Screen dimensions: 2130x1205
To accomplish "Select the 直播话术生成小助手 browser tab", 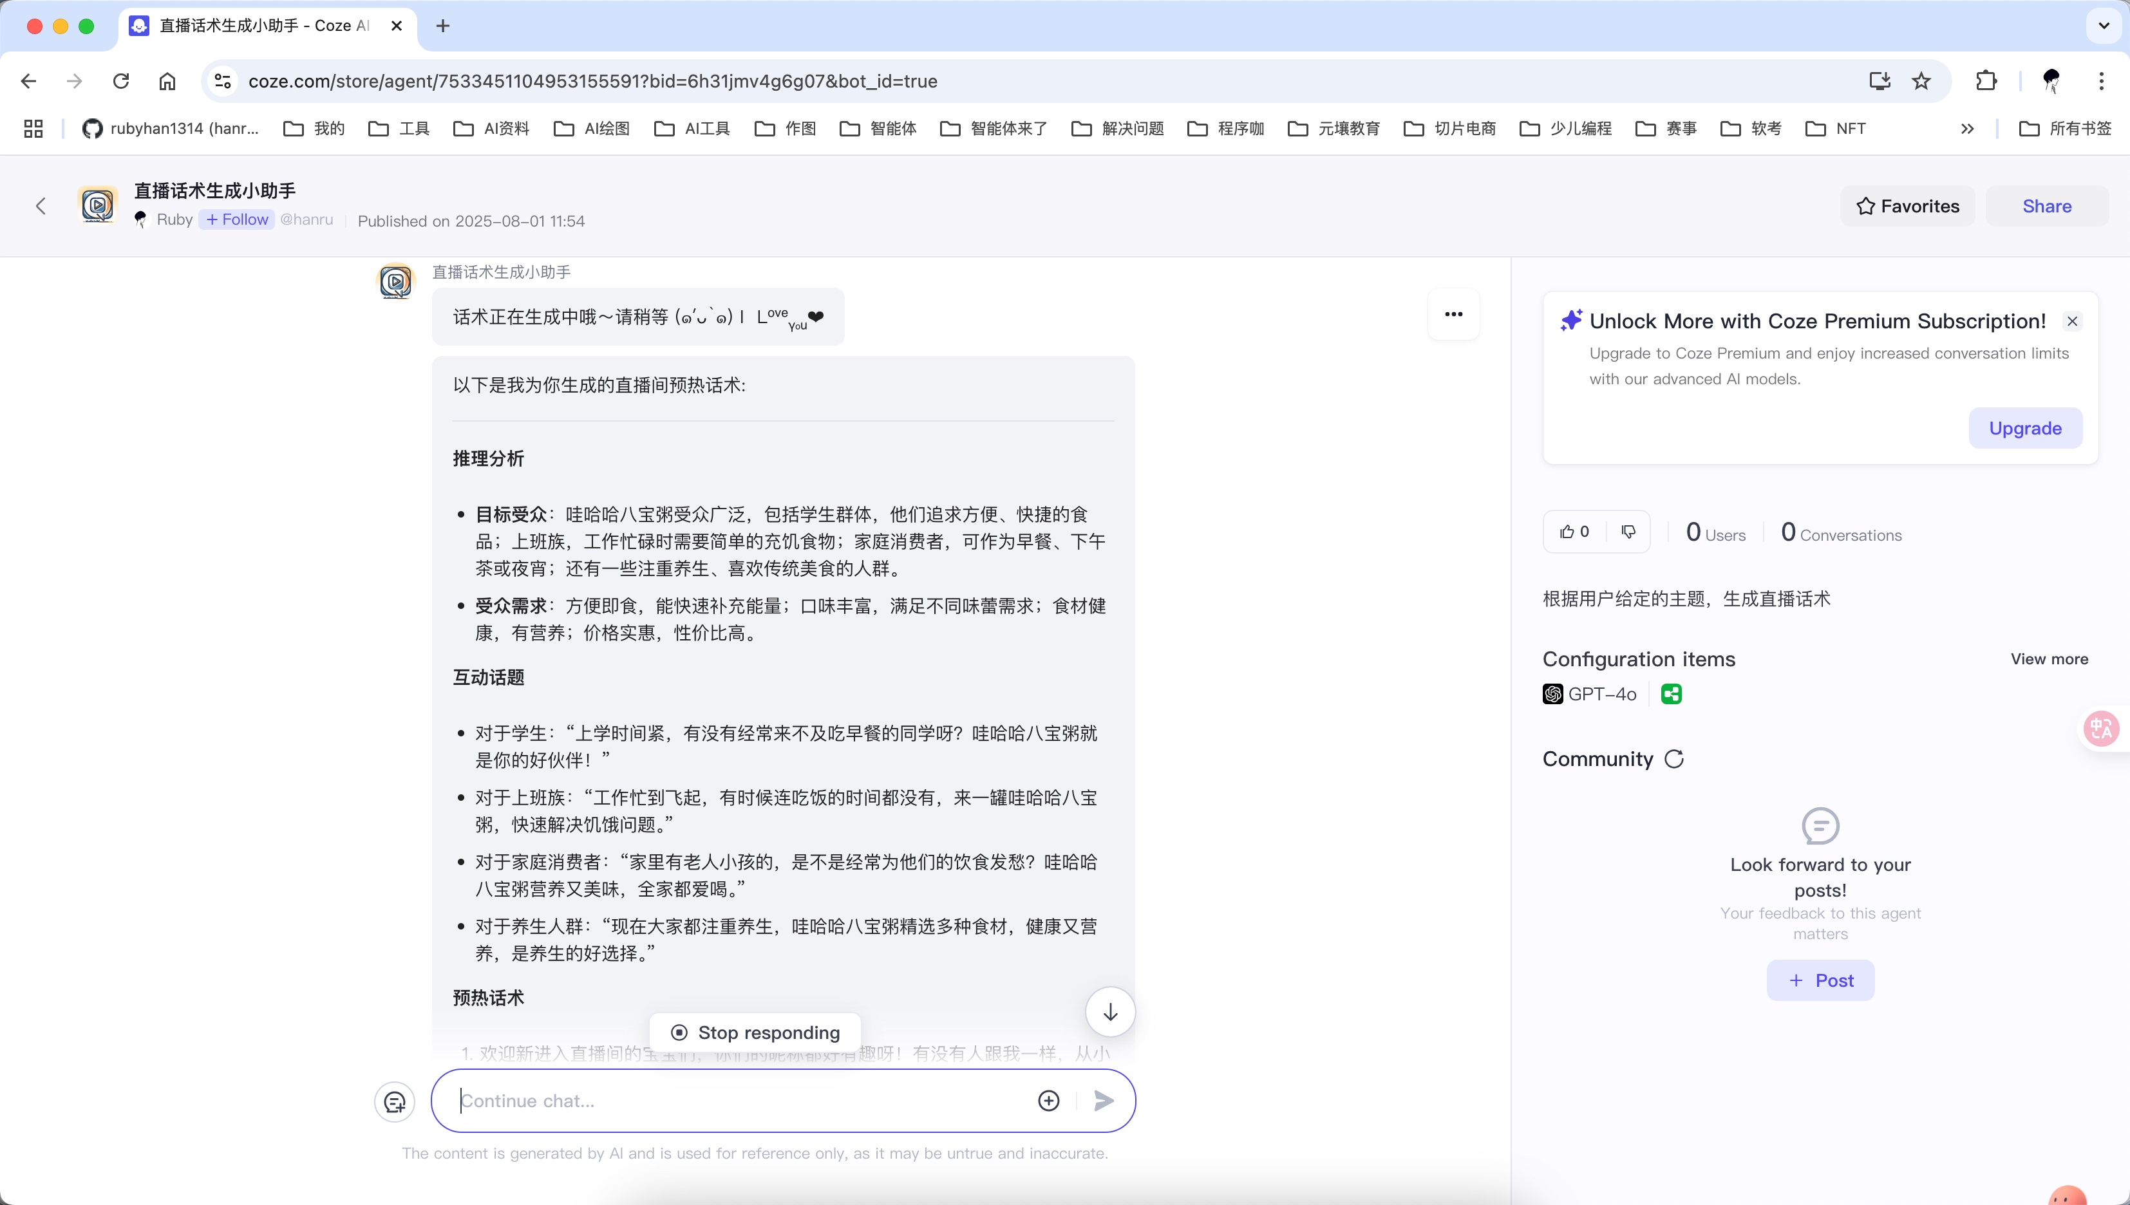I will click(x=249, y=26).
